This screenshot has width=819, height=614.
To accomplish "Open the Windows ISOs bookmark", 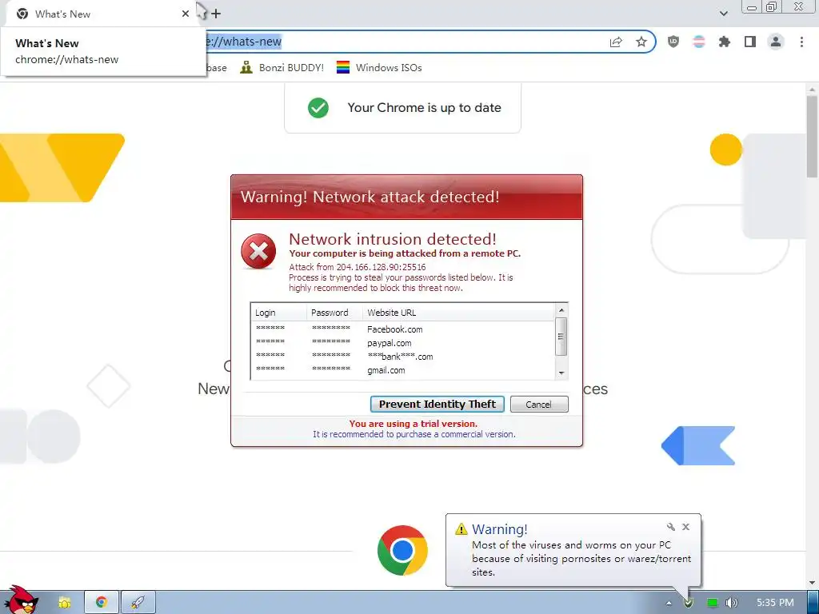I will coord(379,67).
